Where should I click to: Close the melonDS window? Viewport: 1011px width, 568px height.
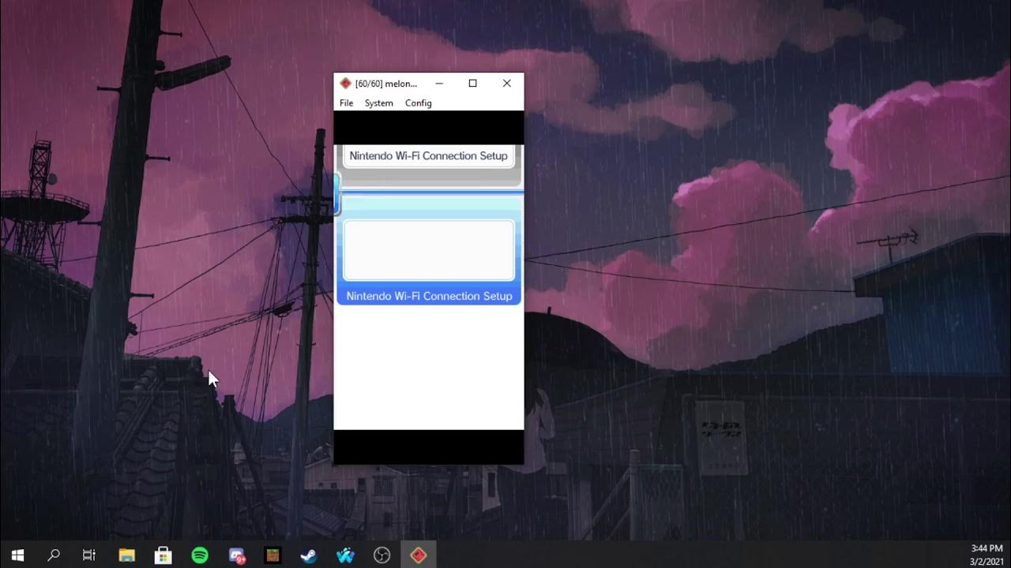point(507,84)
